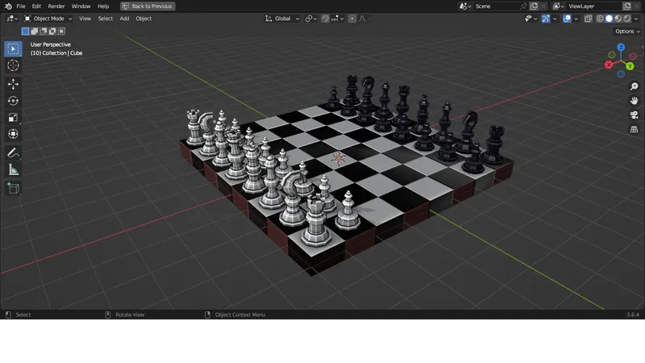The width and height of the screenshot is (645, 363).
Task: Click the 3.6.4 version in status bar
Action: (x=633, y=315)
